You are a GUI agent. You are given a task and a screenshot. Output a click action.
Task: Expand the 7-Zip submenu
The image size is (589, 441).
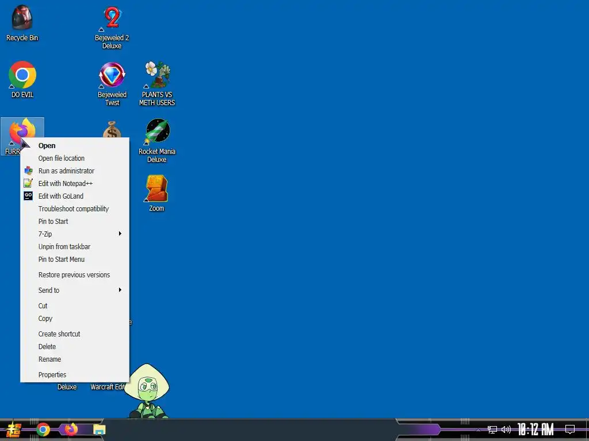point(74,234)
